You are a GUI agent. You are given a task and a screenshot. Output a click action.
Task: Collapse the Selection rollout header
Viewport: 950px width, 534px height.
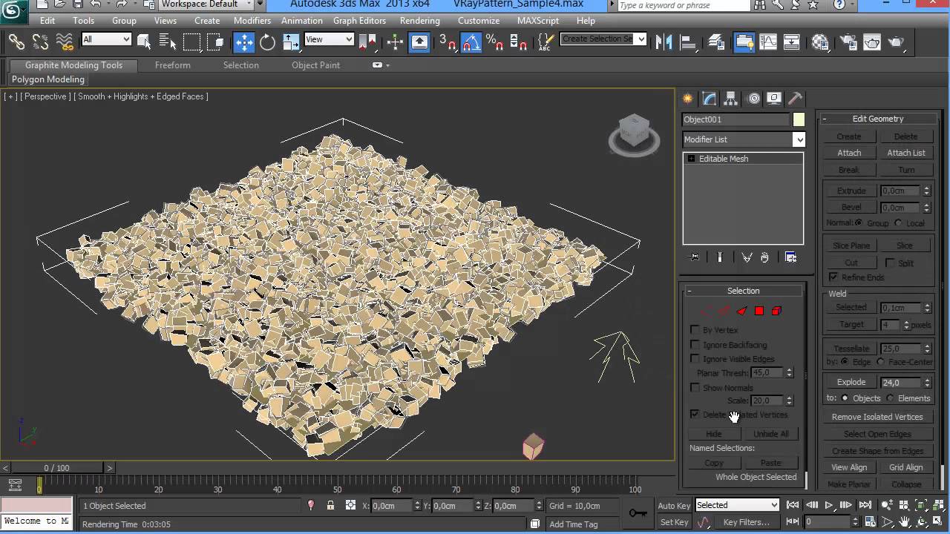743,291
